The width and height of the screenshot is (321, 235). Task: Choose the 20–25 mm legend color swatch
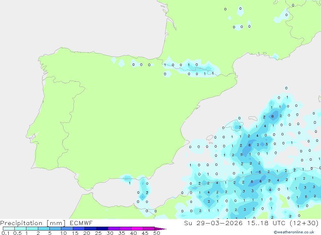tap(90, 229)
